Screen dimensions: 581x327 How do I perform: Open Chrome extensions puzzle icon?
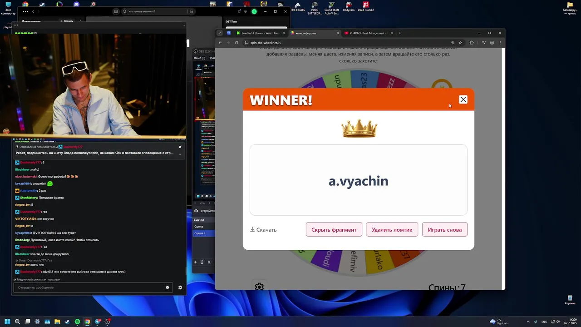(472, 43)
